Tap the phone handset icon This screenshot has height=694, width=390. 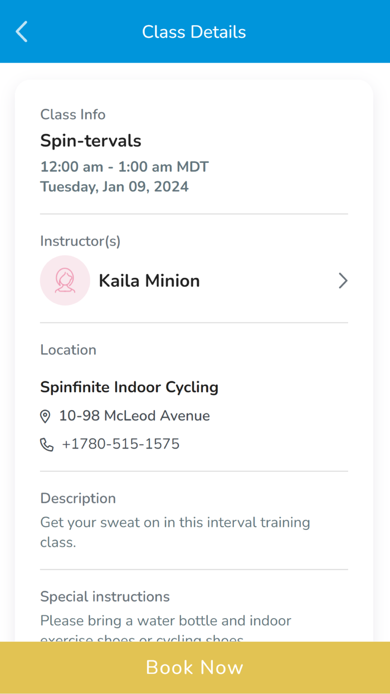tap(47, 445)
